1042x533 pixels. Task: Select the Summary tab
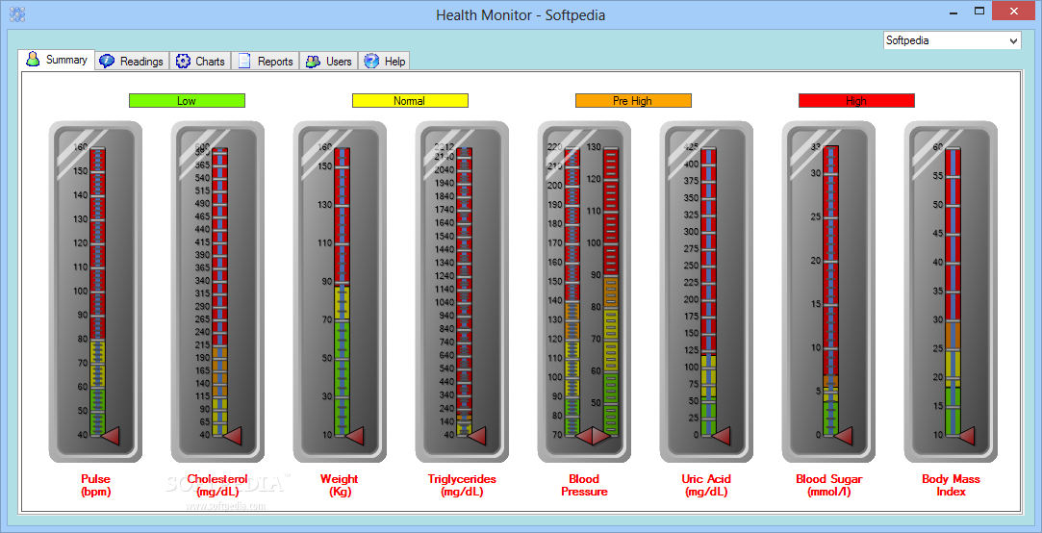[x=57, y=60]
